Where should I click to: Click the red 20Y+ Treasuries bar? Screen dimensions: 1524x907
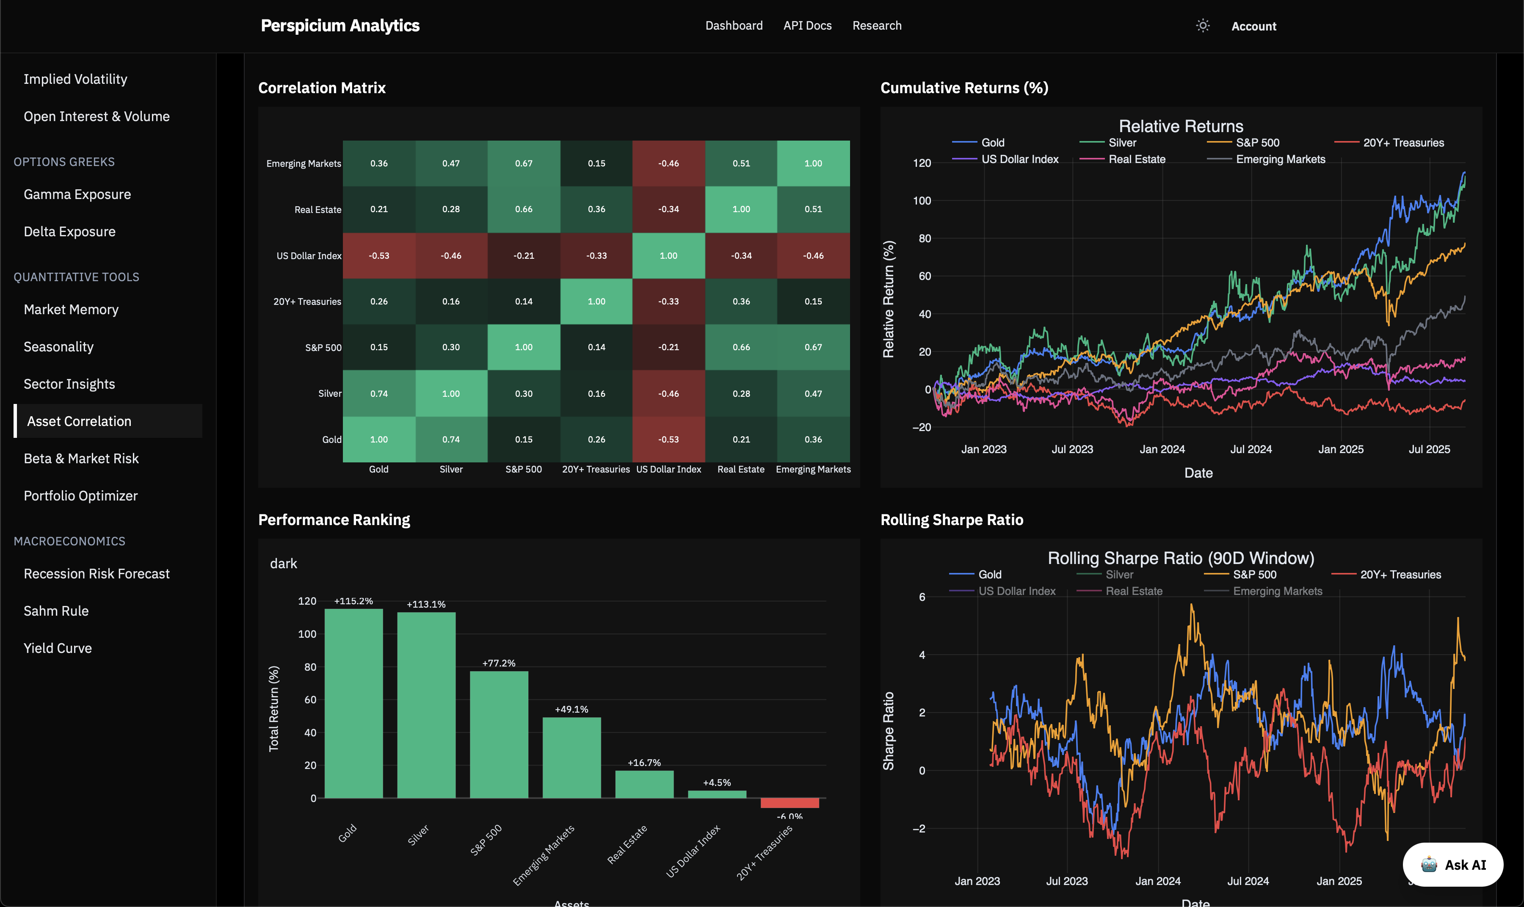click(x=790, y=802)
